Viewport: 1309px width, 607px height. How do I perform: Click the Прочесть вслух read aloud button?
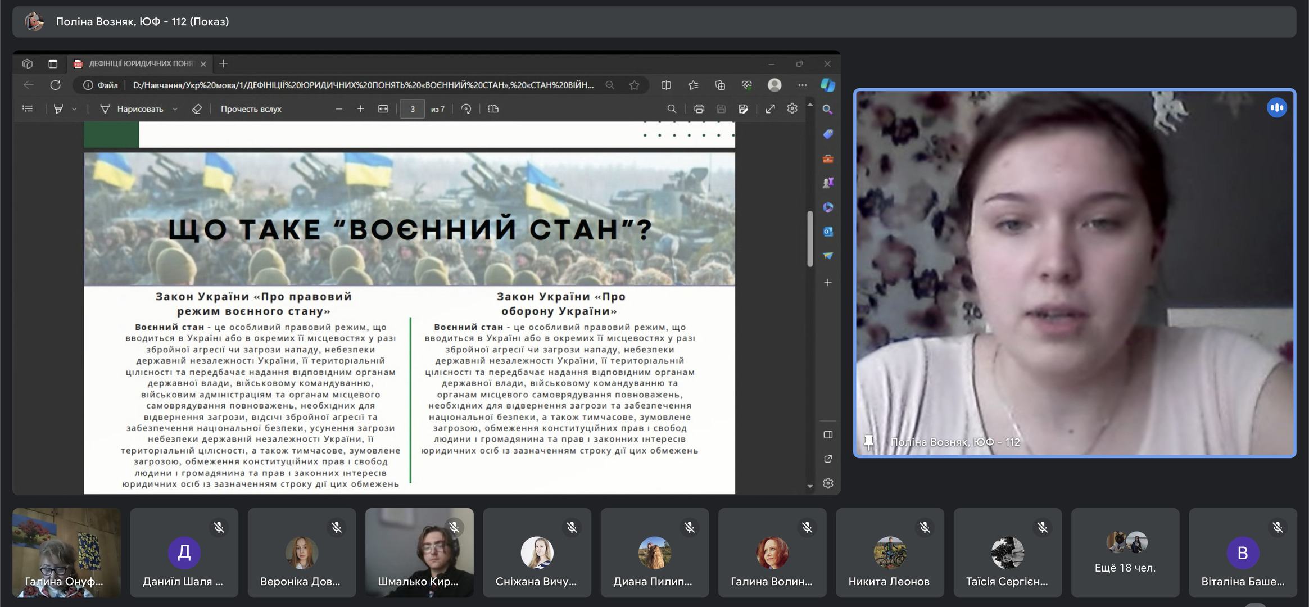pos(251,109)
